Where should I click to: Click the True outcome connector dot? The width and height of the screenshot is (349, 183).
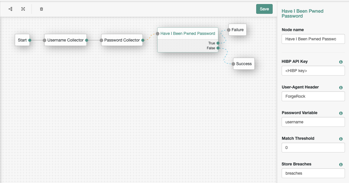point(218,43)
